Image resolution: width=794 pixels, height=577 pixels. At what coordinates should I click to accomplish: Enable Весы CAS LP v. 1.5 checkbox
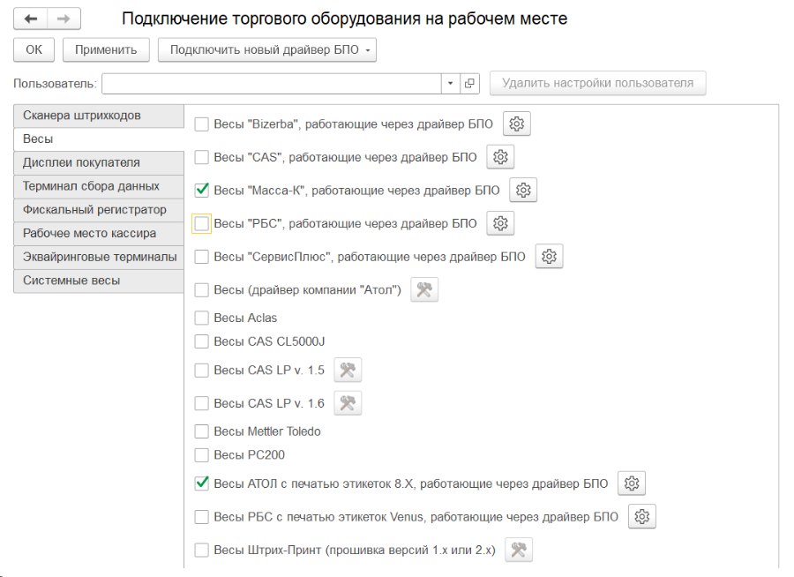coord(201,371)
